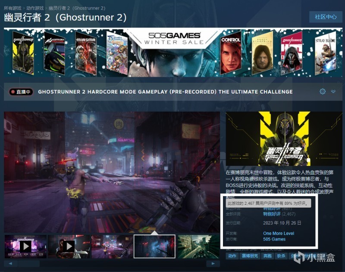Go to 动作游戏 breadcrumb
This screenshot has width=345, height=272.
click(x=35, y=8)
